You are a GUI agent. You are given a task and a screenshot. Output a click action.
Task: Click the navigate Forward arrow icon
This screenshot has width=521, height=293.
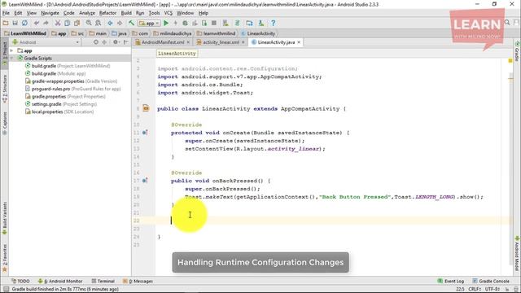click(x=120, y=23)
